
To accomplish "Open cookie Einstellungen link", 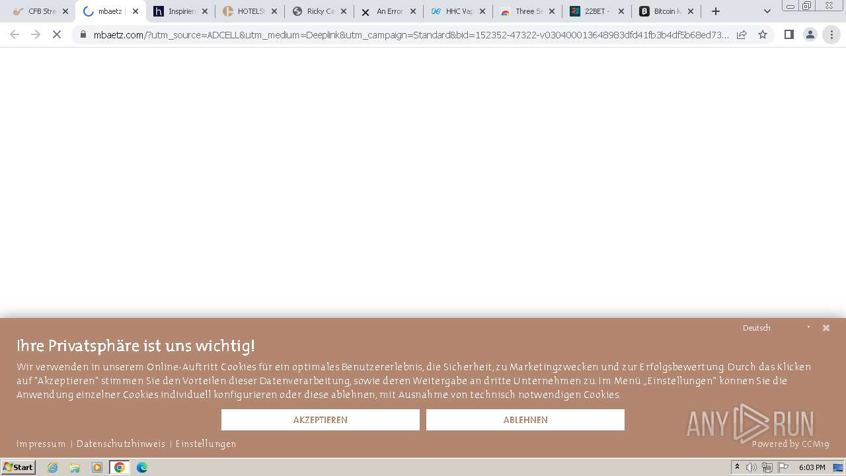I will click(206, 444).
